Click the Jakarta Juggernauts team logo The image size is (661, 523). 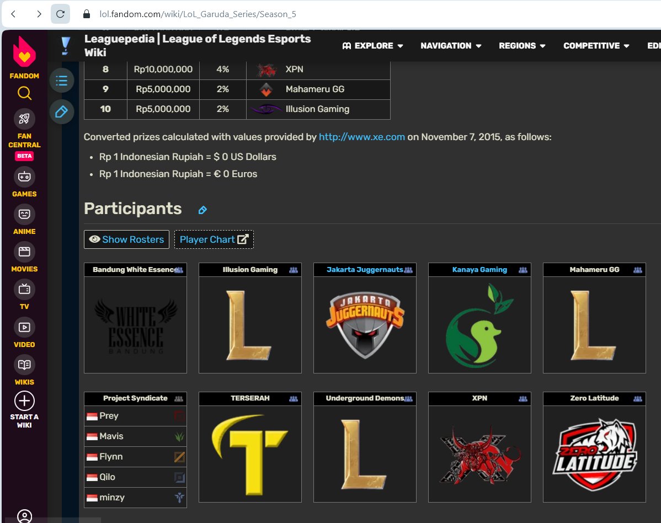365,325
